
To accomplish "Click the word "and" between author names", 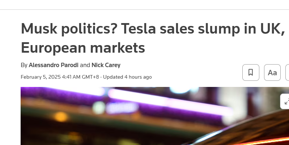I will (x=85, y=65).
